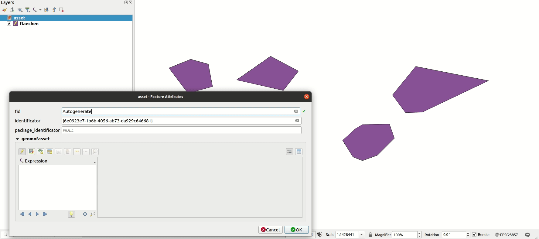The width and height of the screenshot is (539, 239).
Task: Click auto-zoom magnifier icon in form
Action: point(93,214)
